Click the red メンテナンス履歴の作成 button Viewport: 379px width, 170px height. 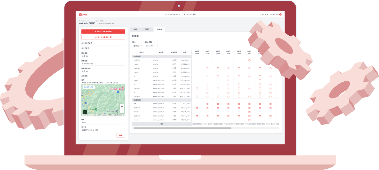(103, 32)
